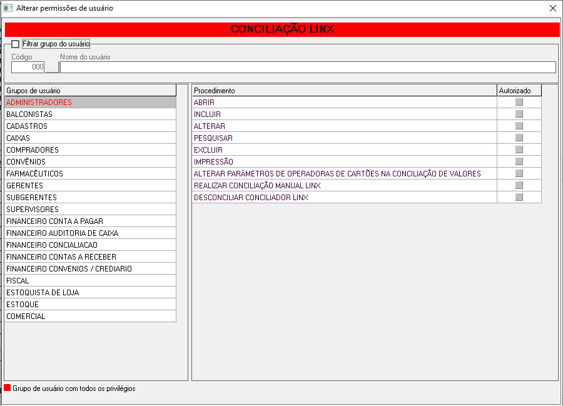Screen dimensions: 563x406
Task: Select the CADASTROS user group
Action: 90,126
